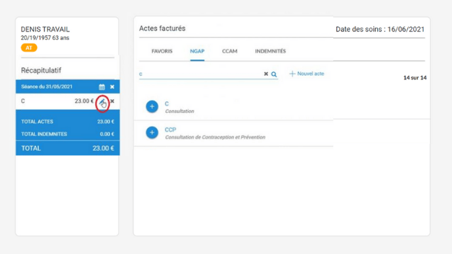
Task: Create a Nouvel acte
Action: pos(307,74)
